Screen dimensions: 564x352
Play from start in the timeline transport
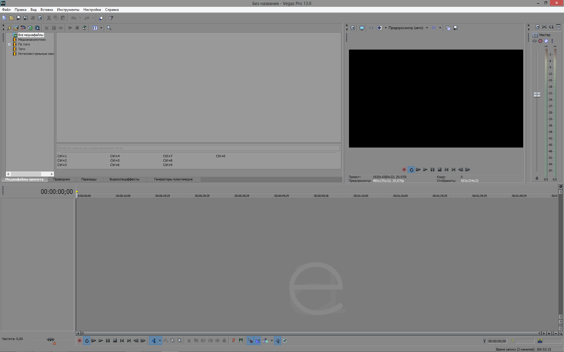pyautogui.click(x=94, y=341)
